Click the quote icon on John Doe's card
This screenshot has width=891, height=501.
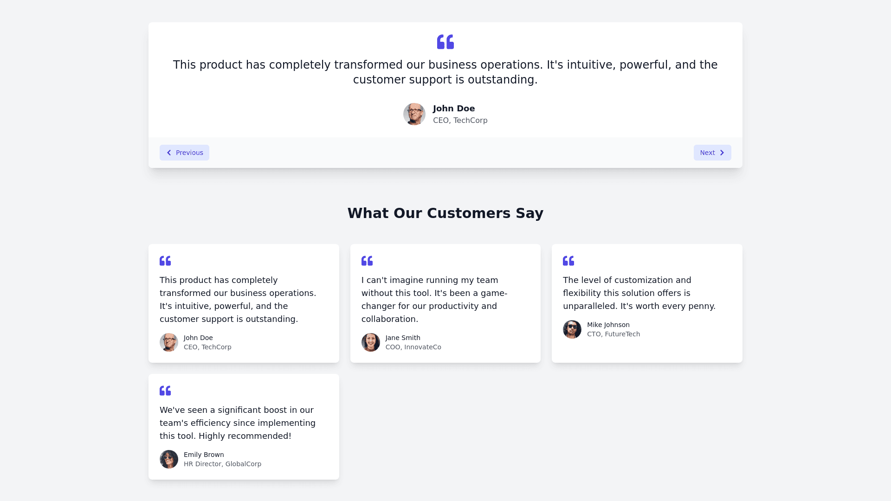tap(165, 261)
